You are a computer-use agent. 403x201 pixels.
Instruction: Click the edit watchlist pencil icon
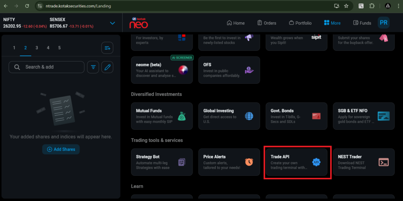[107, 67]
